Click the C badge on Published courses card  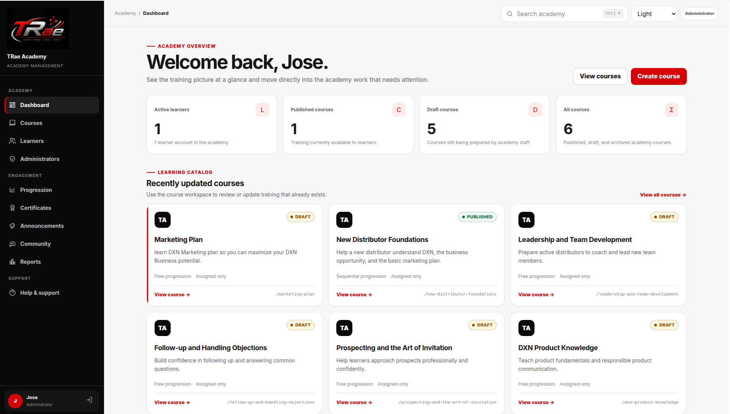pyautogui.click(x=399, y=110)
